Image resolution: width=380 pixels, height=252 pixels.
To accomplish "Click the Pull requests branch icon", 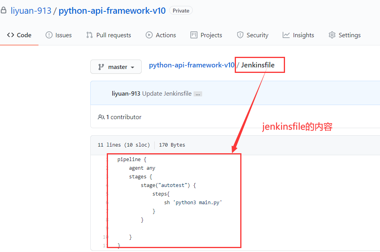I will pos(90,35).
